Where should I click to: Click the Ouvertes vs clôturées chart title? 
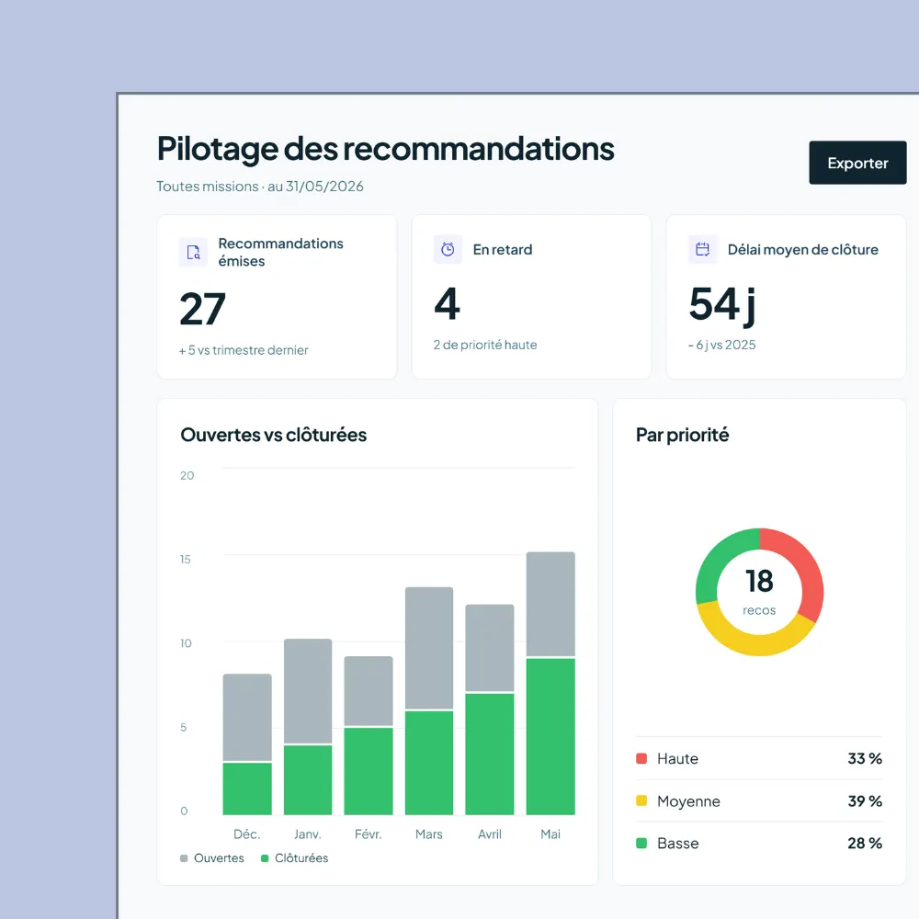tap(274, 435)
